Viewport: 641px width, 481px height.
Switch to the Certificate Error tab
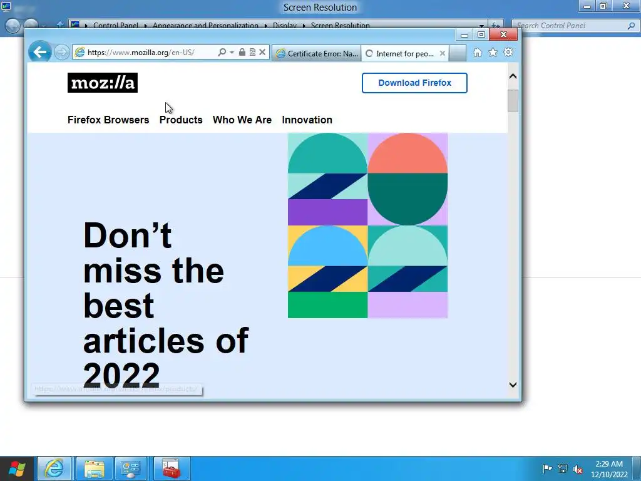point(316,54)
